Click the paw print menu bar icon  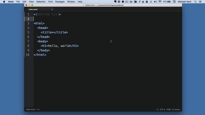point(143,2)
